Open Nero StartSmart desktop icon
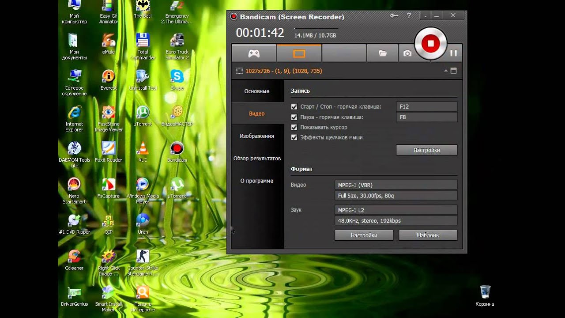 click(x=74, y=191)
